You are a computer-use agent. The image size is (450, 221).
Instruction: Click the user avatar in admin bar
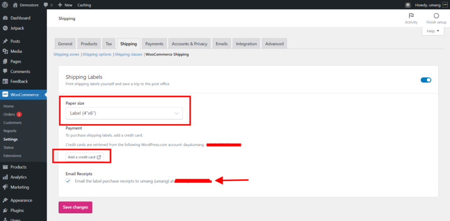click(x=445, y=5)
